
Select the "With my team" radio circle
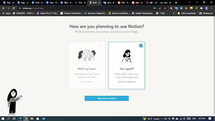pos(101,46)
